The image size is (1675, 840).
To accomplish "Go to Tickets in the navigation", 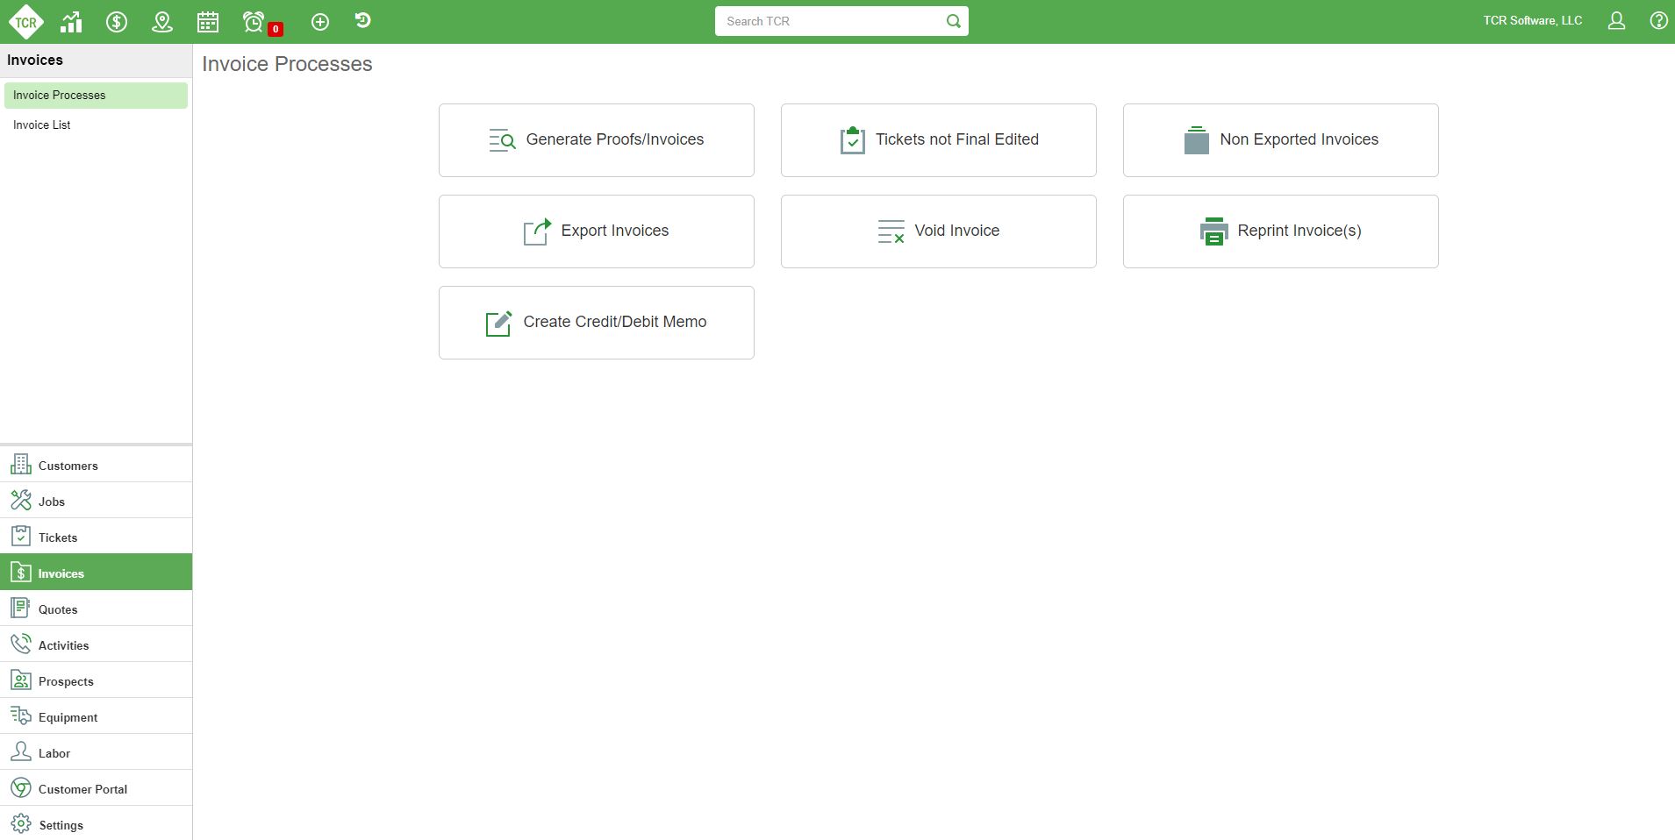I will pos(58,537).
